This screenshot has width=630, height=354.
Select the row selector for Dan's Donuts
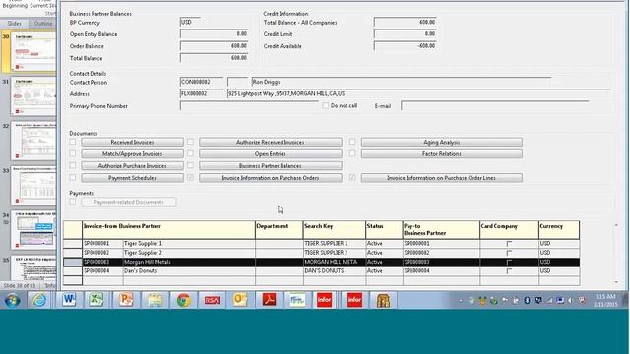coord(73,271)
